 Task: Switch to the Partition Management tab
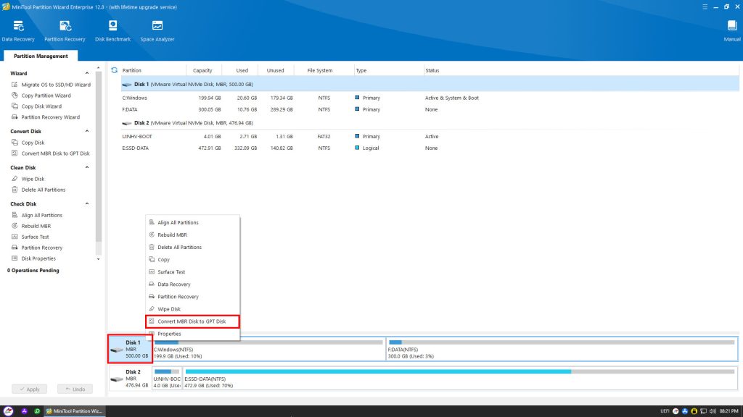click(41, 56)
